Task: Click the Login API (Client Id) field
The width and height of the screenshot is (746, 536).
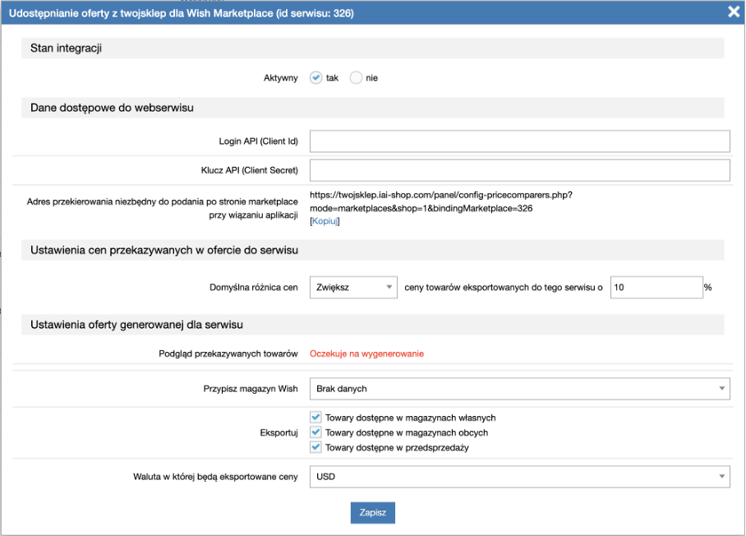Action: tap(519, 141)
